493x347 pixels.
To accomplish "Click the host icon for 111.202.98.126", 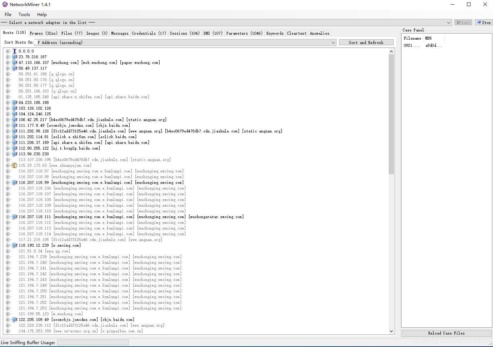I will 15,131.
